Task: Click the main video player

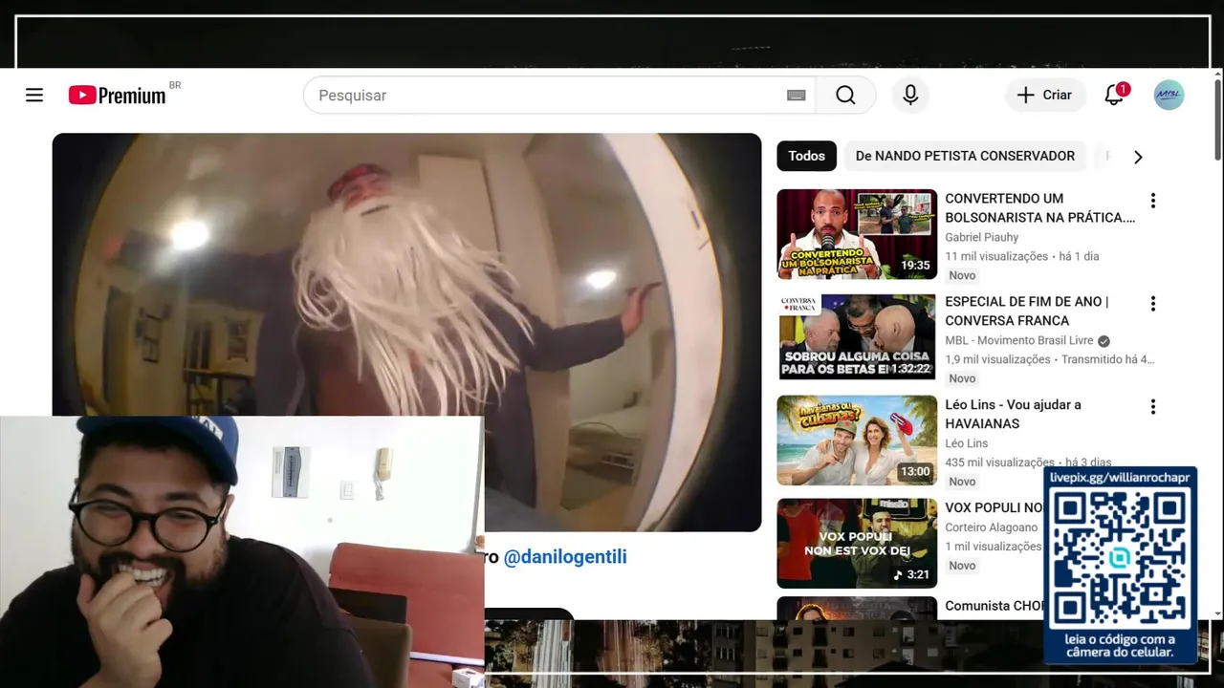Action: tap(406, 332)
